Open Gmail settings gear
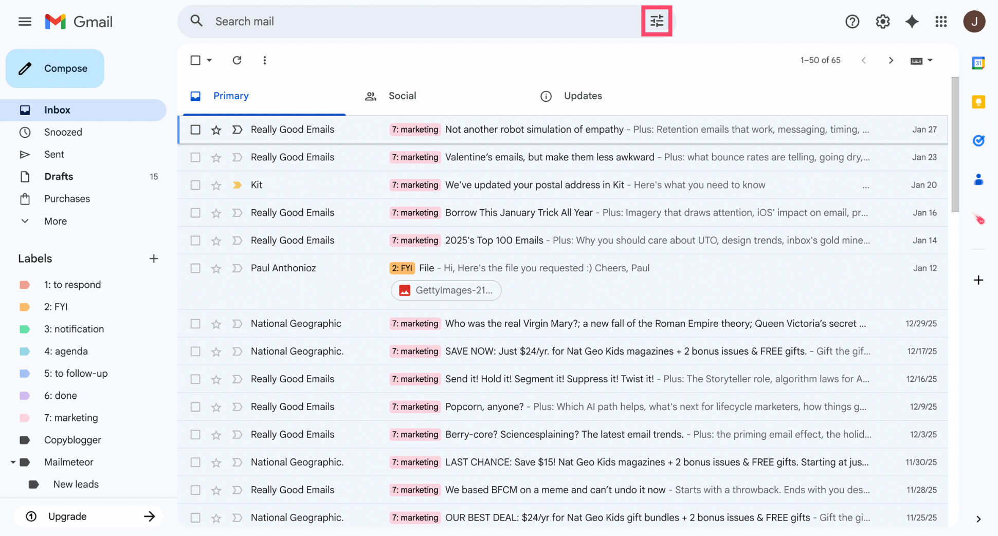Viewport: 998px width, 536px height. [882, 21]
